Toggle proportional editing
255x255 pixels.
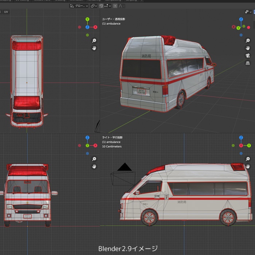point(115,6)
